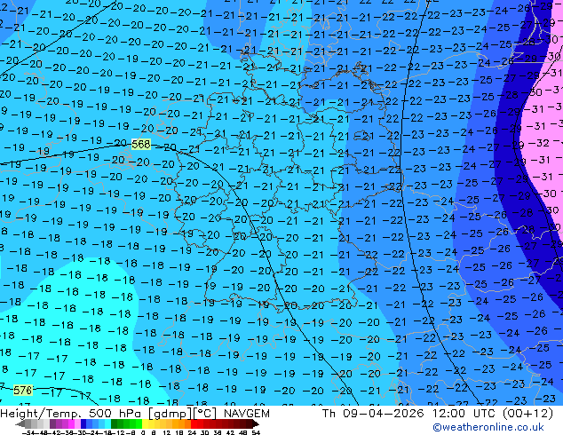Select the dark purple legend swatch
Image resolution: width=563 pixels, height=435 pixels.
52,423
